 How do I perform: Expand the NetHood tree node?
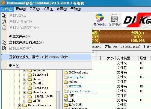click(25, 70)
